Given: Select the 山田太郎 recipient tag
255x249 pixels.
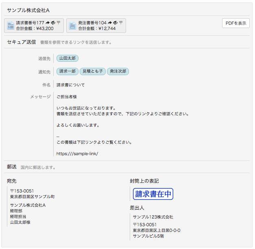Looking at the screenshot, I should pyautogui.click(x=68, y=58).
